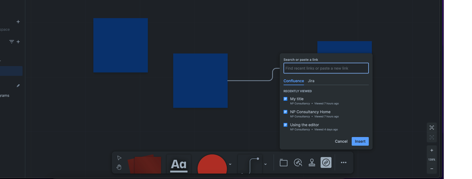The width and height of the screenshot is (472, 179).
Task: Click the smart create cursor icon
Action: tap(298, 163)
